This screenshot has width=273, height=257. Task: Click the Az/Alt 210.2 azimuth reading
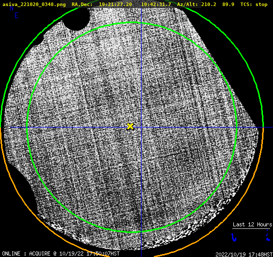[x=209, y=5]
